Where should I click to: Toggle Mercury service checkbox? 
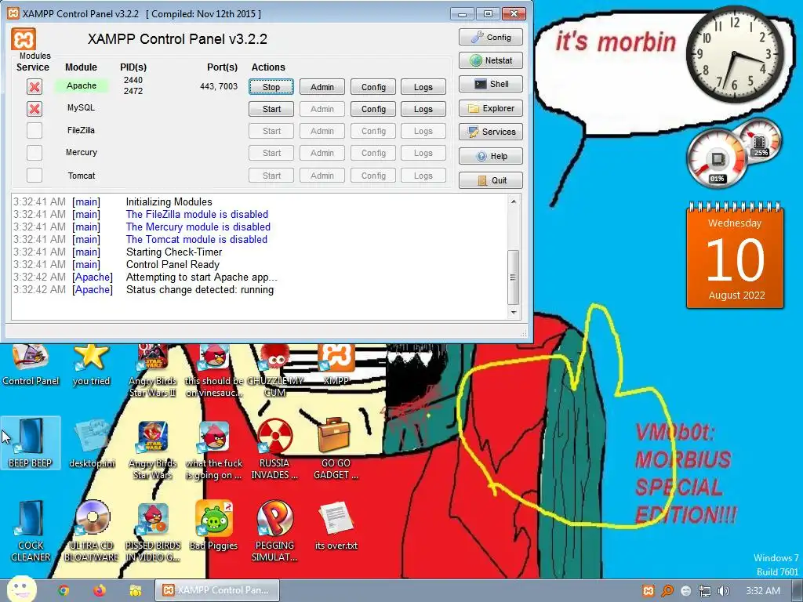[35, 153]
